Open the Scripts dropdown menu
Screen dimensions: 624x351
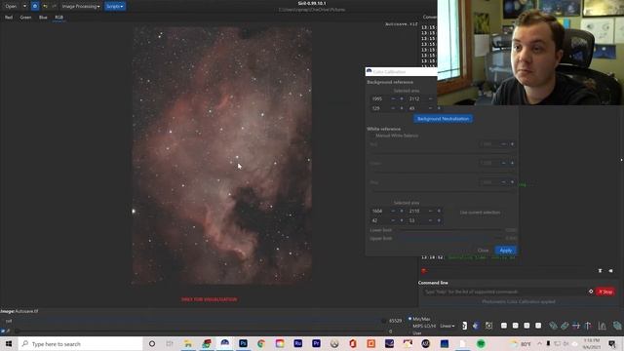115,7
